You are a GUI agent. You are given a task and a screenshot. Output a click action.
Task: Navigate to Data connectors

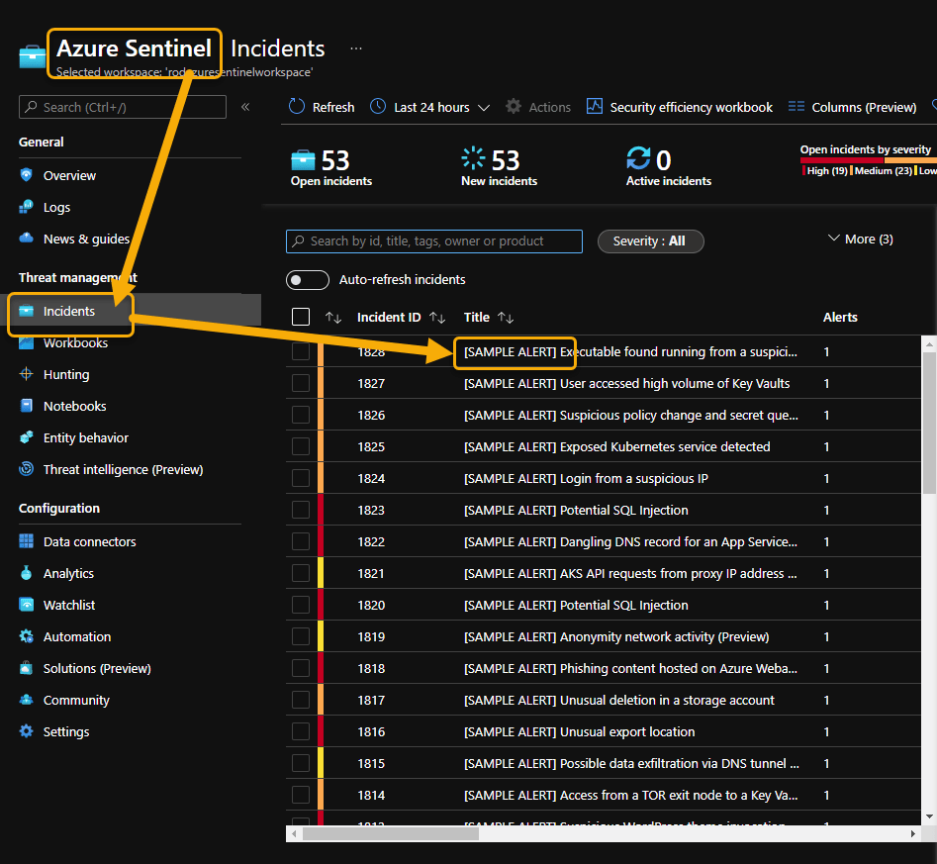point(88,540)
